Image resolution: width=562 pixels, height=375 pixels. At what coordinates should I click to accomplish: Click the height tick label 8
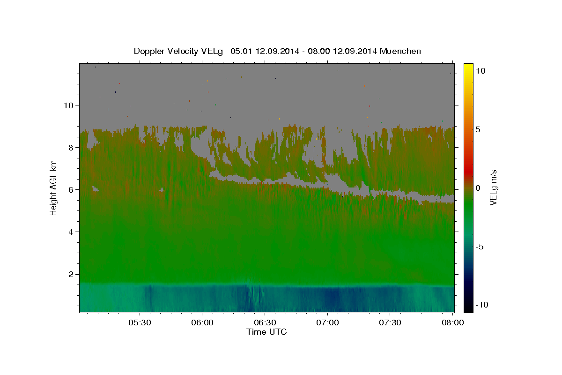[x=72, y=148]
